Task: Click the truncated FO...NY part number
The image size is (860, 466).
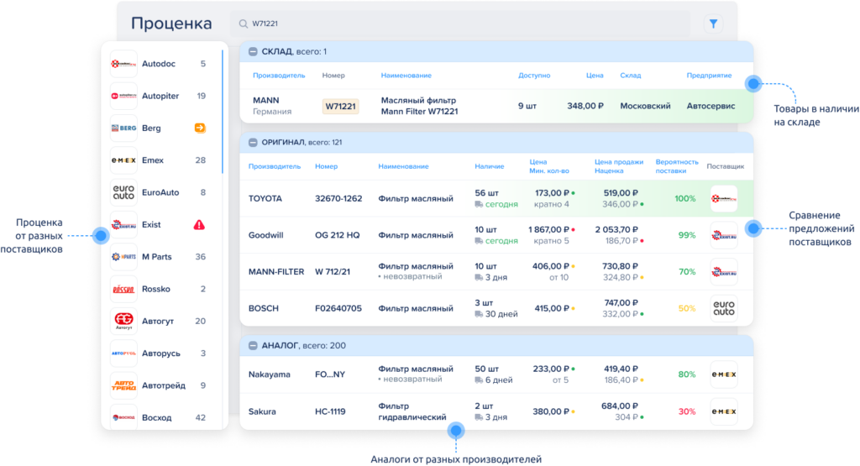Action: pyautogui.click(x=330, y=374)
